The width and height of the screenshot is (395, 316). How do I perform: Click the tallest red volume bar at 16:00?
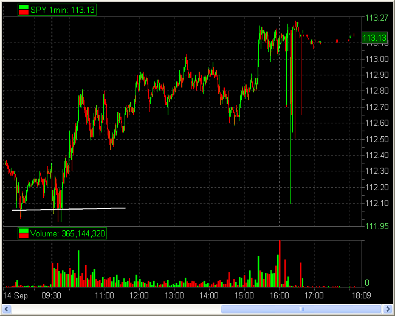[280, 264]
